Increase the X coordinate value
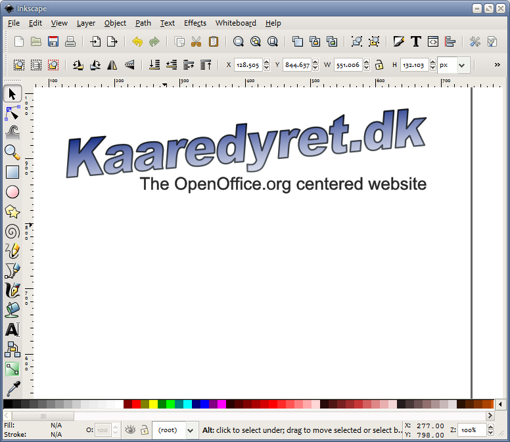Image resolution: width=510 pixels, height=442 pixels. (x=267, y=62)
